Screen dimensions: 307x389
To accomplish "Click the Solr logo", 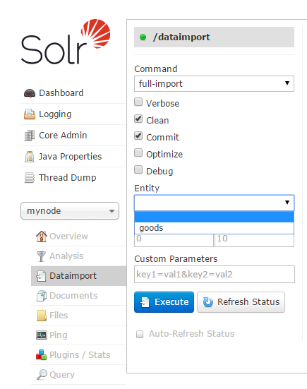I will [66, 42].
